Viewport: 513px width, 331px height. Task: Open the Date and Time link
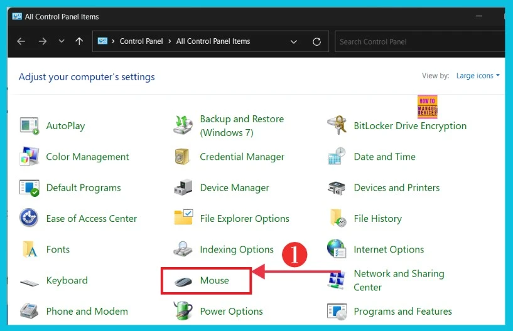385,157
